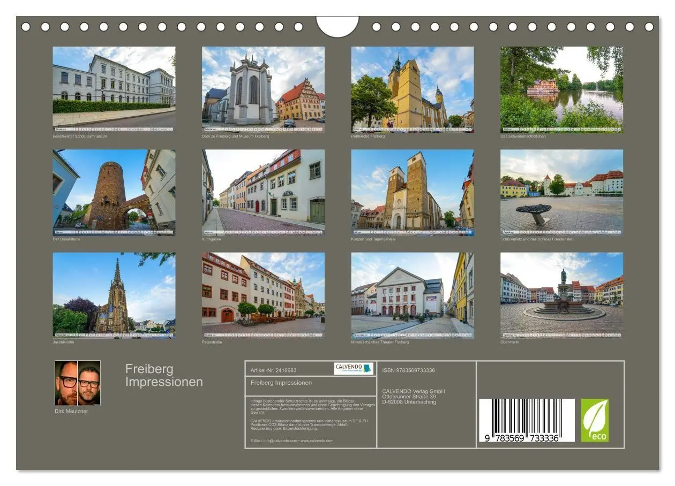This screenshot has height=486, width=675.
Task: Click the author portrait of Dirk Meutzner
Action: [78, 383]
